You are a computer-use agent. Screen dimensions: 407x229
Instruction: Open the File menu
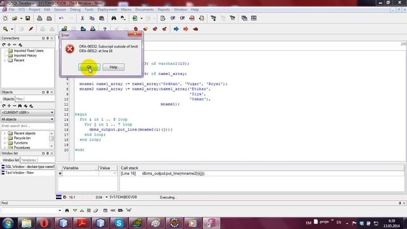[x=11, y=10]
